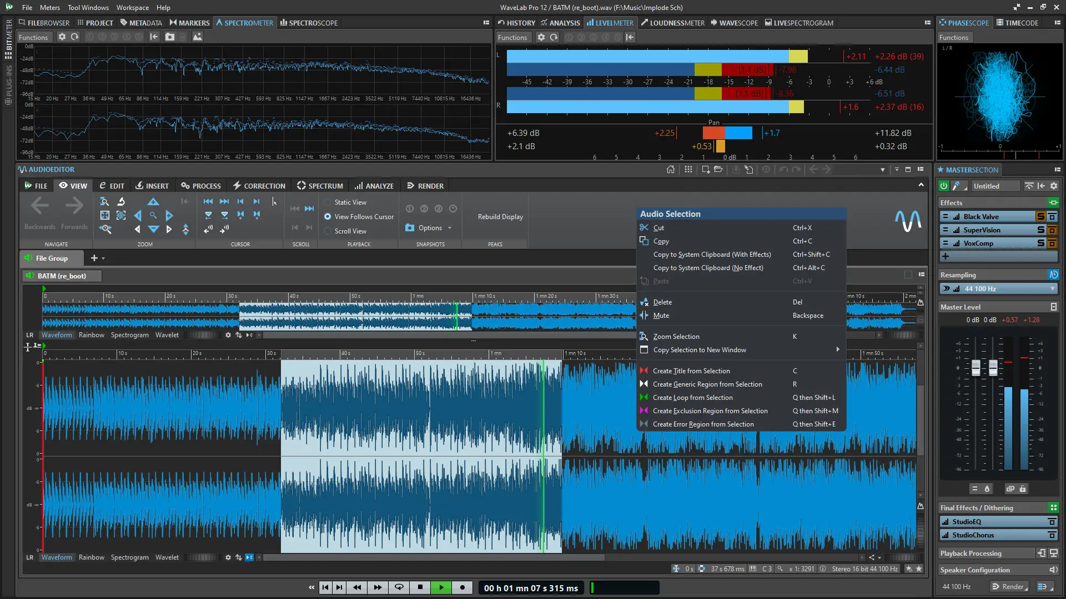Click Render button in Master Section
Screen dimensions: 1066x599
(x=1009, y=587)
